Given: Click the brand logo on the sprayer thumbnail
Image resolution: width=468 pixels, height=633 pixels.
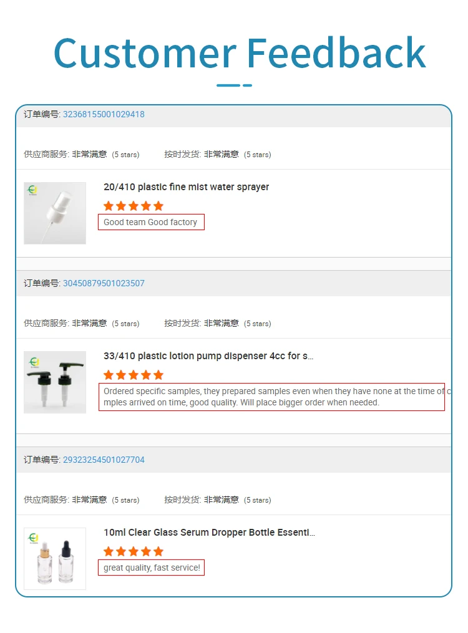Looking at the screenshot, I should click(x=32, y=190).
